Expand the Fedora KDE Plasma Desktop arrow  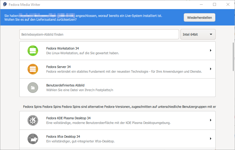click(211, 120)
